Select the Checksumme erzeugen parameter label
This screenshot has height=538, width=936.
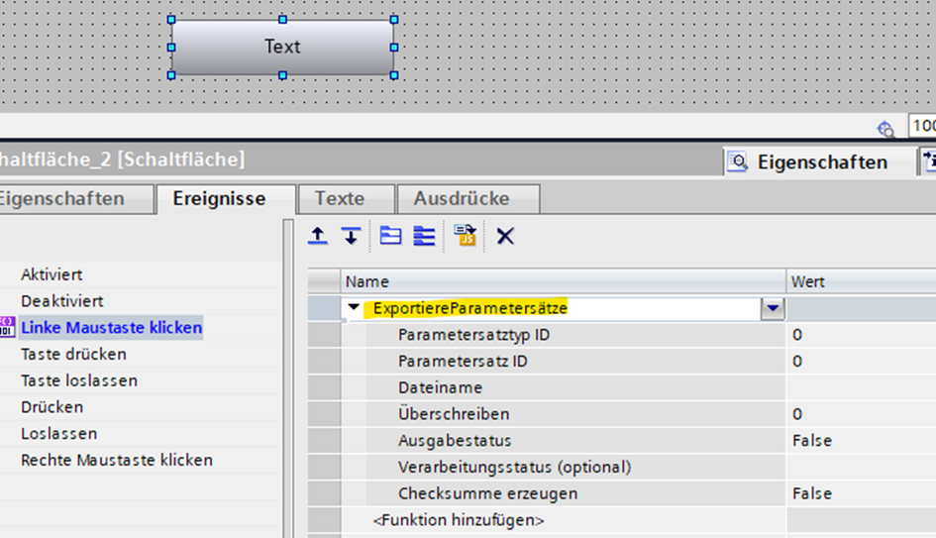click(487, 493)
